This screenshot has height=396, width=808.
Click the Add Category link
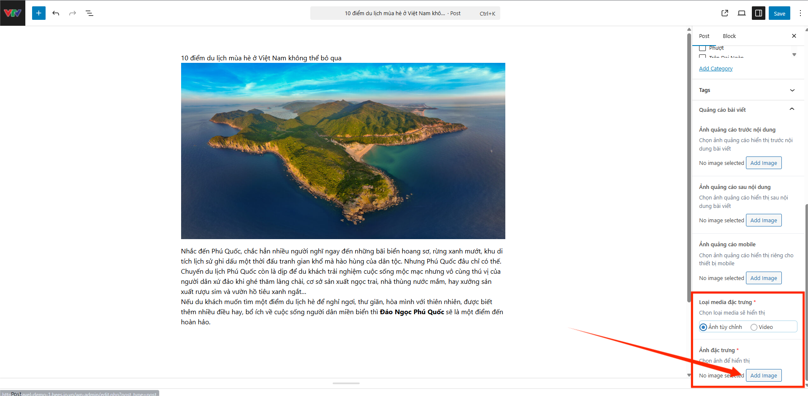716,69
